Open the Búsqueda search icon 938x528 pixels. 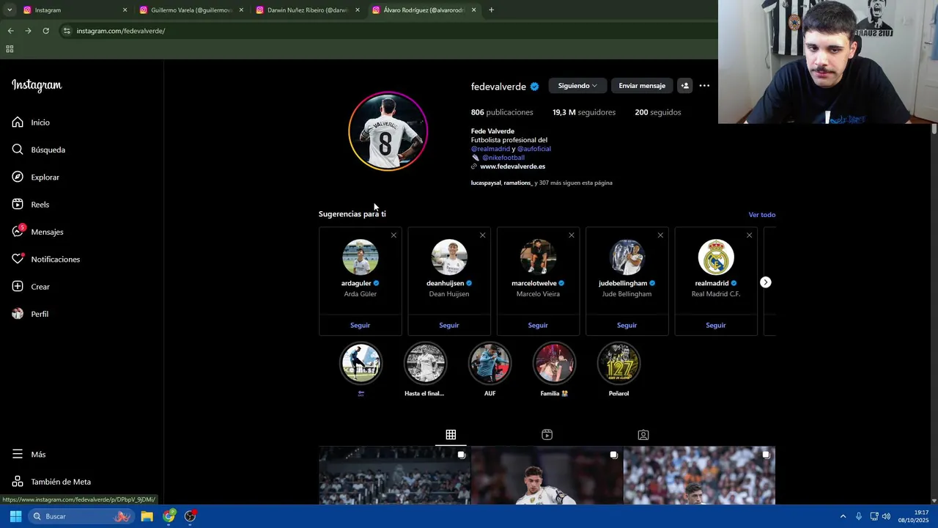pos(18,150)
